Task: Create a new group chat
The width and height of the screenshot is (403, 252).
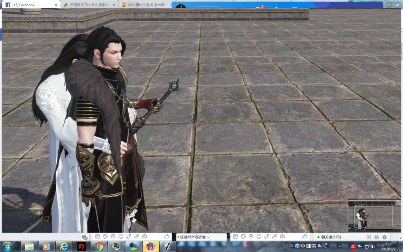Action: pos(377,237)
